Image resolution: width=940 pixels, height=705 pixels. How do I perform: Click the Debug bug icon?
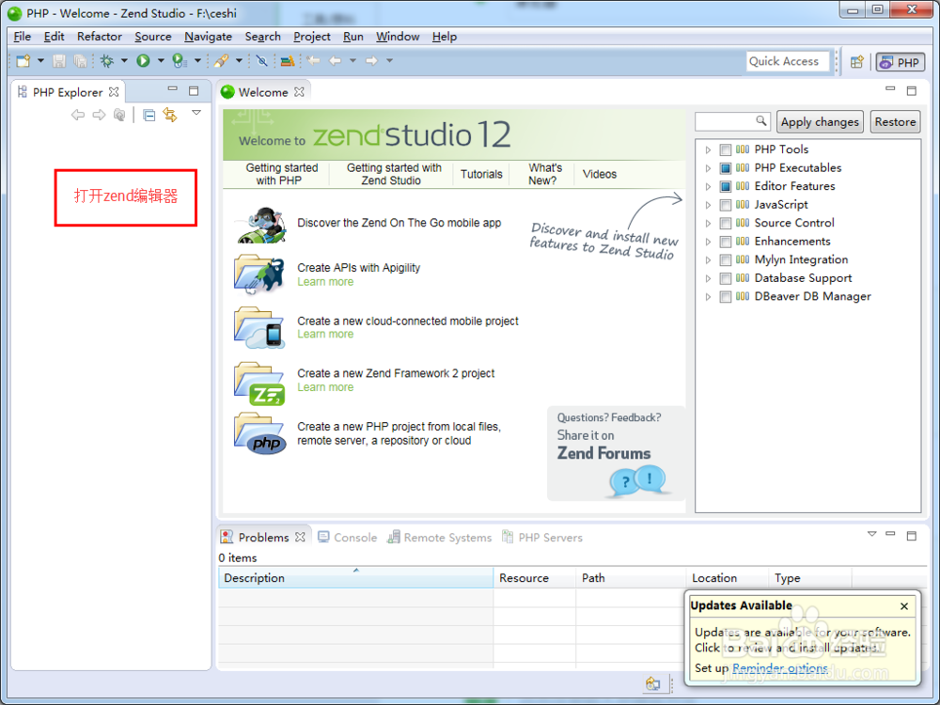(107, 60)
